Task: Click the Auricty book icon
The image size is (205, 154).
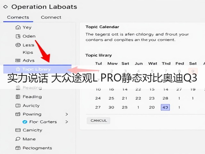Action: point(18,106)
